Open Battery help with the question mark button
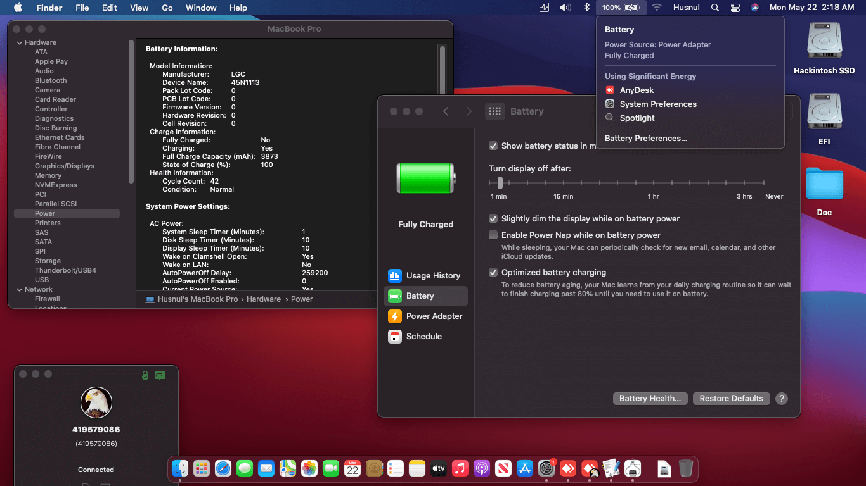 click(x=782, y=399)
